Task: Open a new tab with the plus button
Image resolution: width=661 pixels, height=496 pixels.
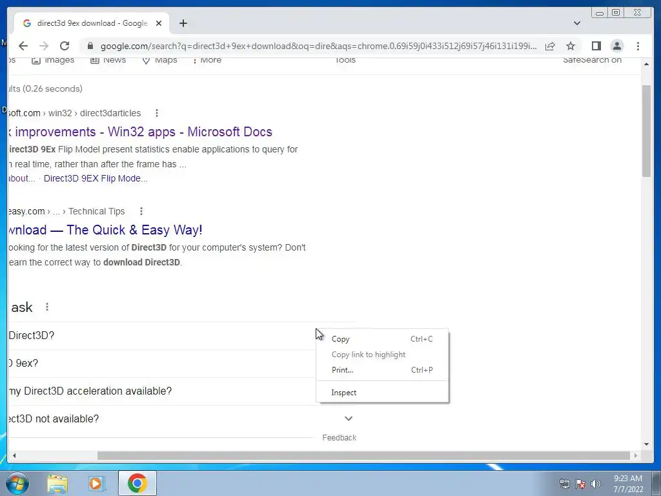Action: [x=183, y=23]
